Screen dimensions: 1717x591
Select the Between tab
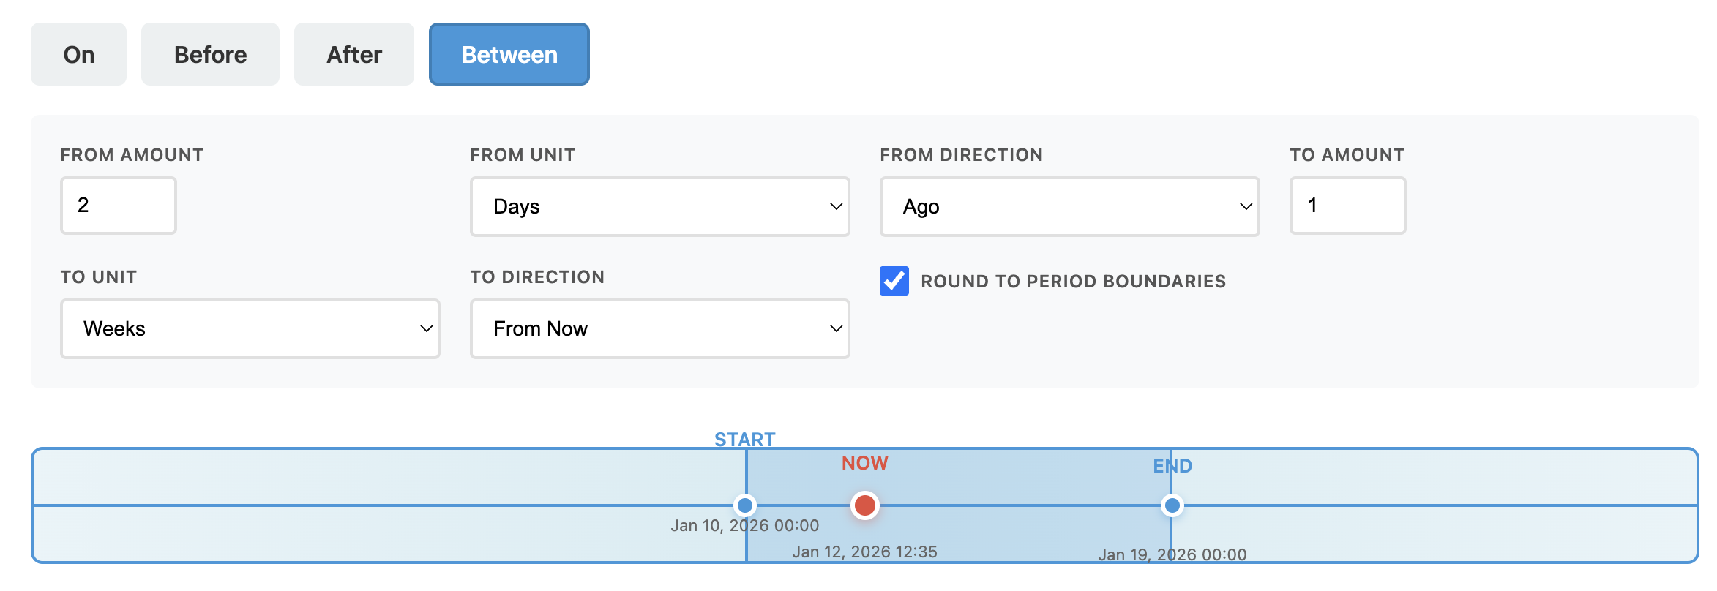coord(509,53)
